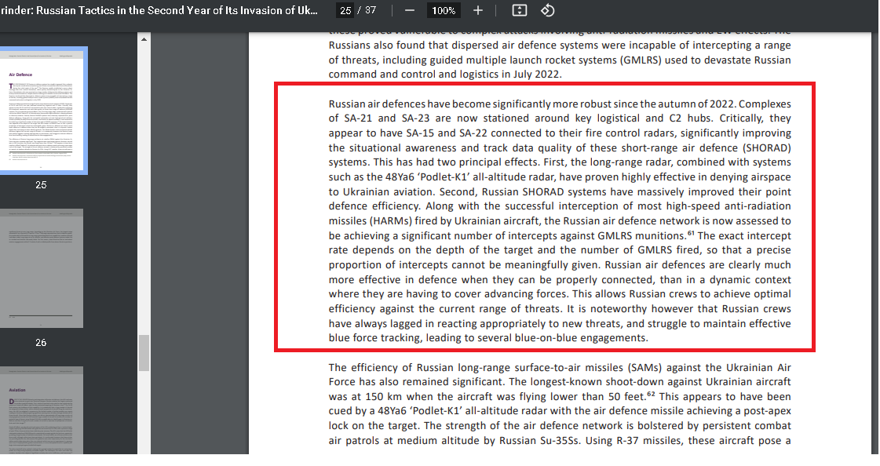Click the total page count 37
The image size is (880, 466).
click(371, 11)
